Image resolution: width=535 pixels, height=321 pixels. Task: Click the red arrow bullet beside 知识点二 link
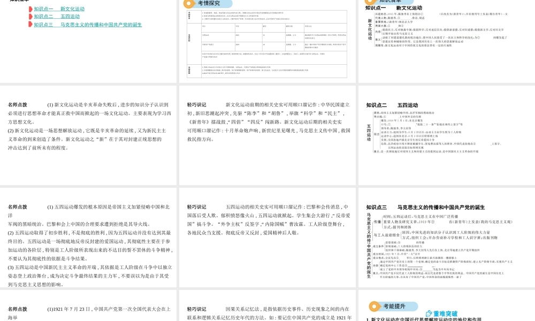click(x=30, y=17)
